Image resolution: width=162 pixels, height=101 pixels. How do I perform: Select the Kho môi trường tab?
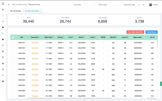33,11
